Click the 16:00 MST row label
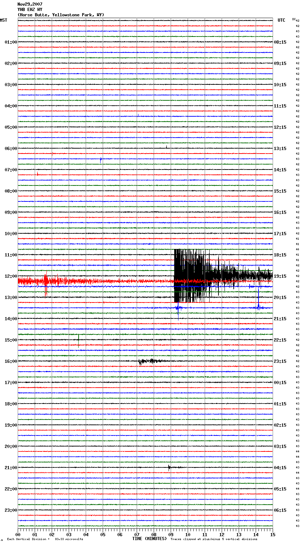Screen dimensions: 301x544 [x=11, y=361]
